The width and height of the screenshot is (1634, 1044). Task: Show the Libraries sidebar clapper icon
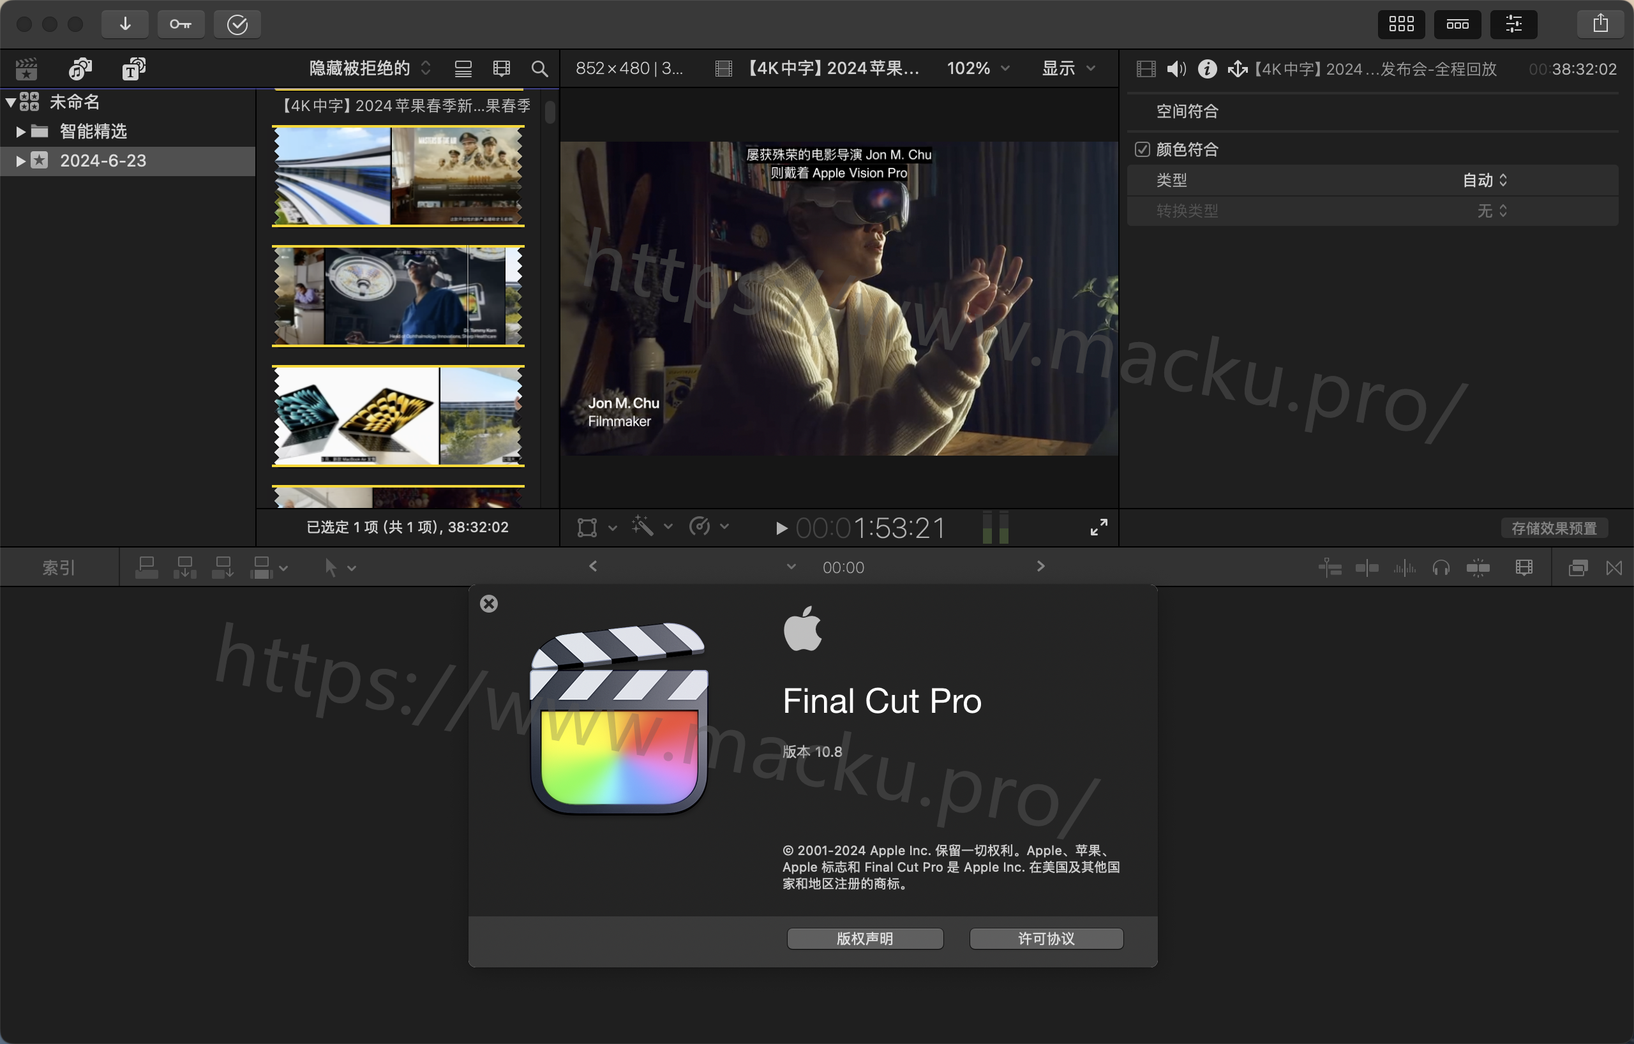(x=26, y=68)
